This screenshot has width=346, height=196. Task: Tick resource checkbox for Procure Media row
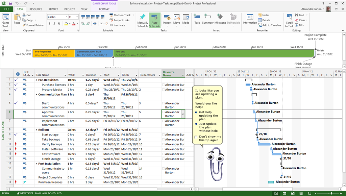tap(164, 90)
